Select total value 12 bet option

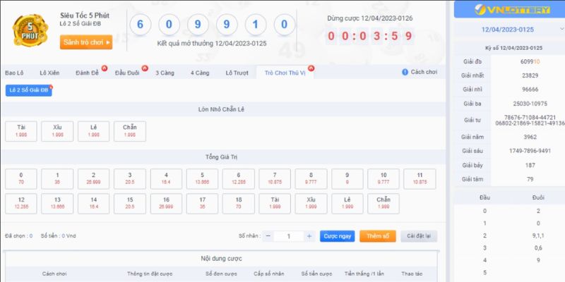coord(21,204)
